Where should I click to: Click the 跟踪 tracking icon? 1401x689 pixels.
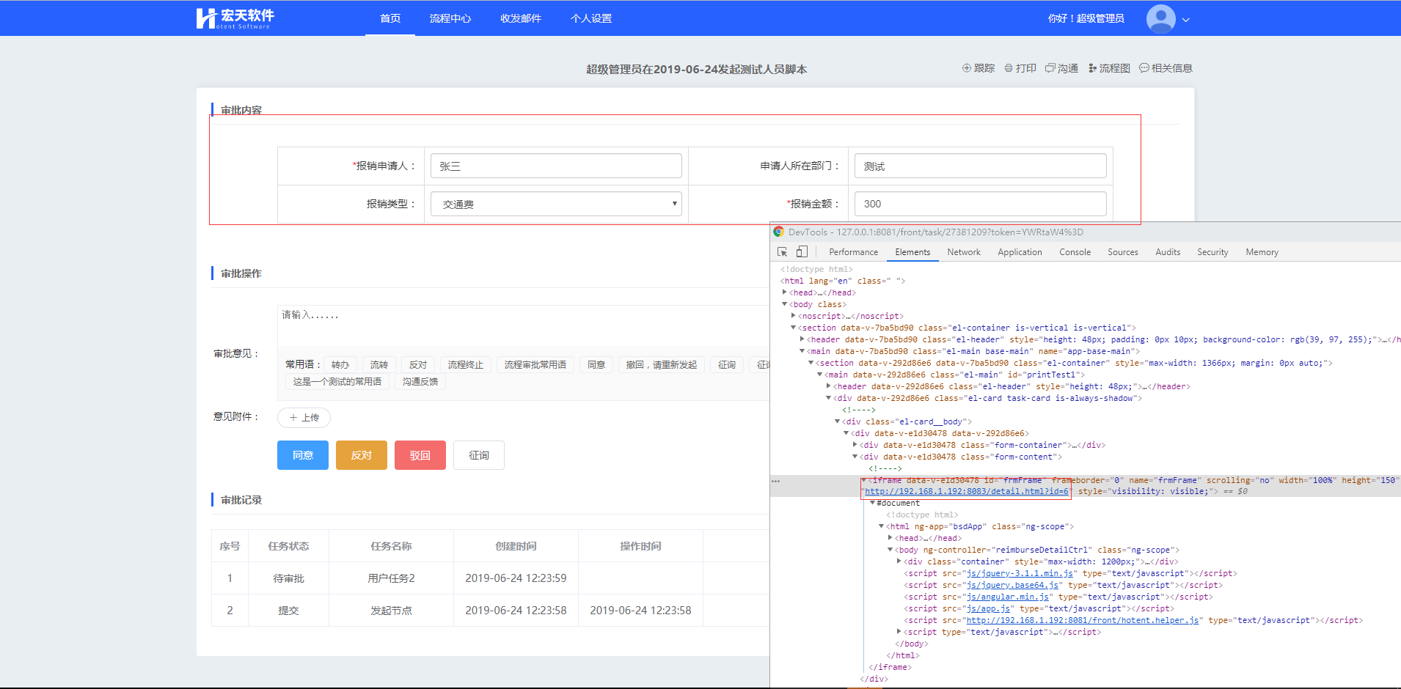pyautogui.click(x=967, y=68)
